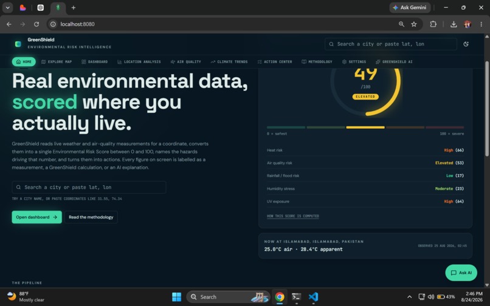490x306 pixels.
Task: Click the taskbar Search box
Action: point(228,297)
